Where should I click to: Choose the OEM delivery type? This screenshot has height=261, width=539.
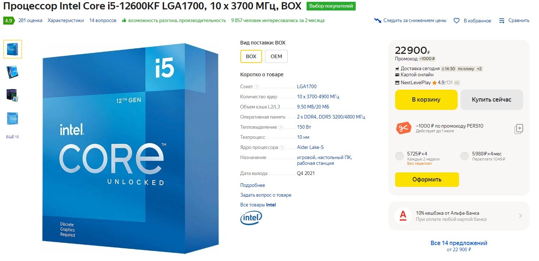(276, 56)
